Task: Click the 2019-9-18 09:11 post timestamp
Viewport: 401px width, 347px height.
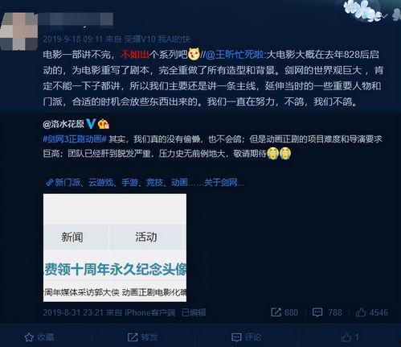Action: point(72,39)
